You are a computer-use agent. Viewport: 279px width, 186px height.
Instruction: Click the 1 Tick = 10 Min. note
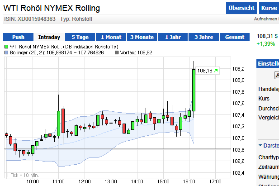(23, 175)
